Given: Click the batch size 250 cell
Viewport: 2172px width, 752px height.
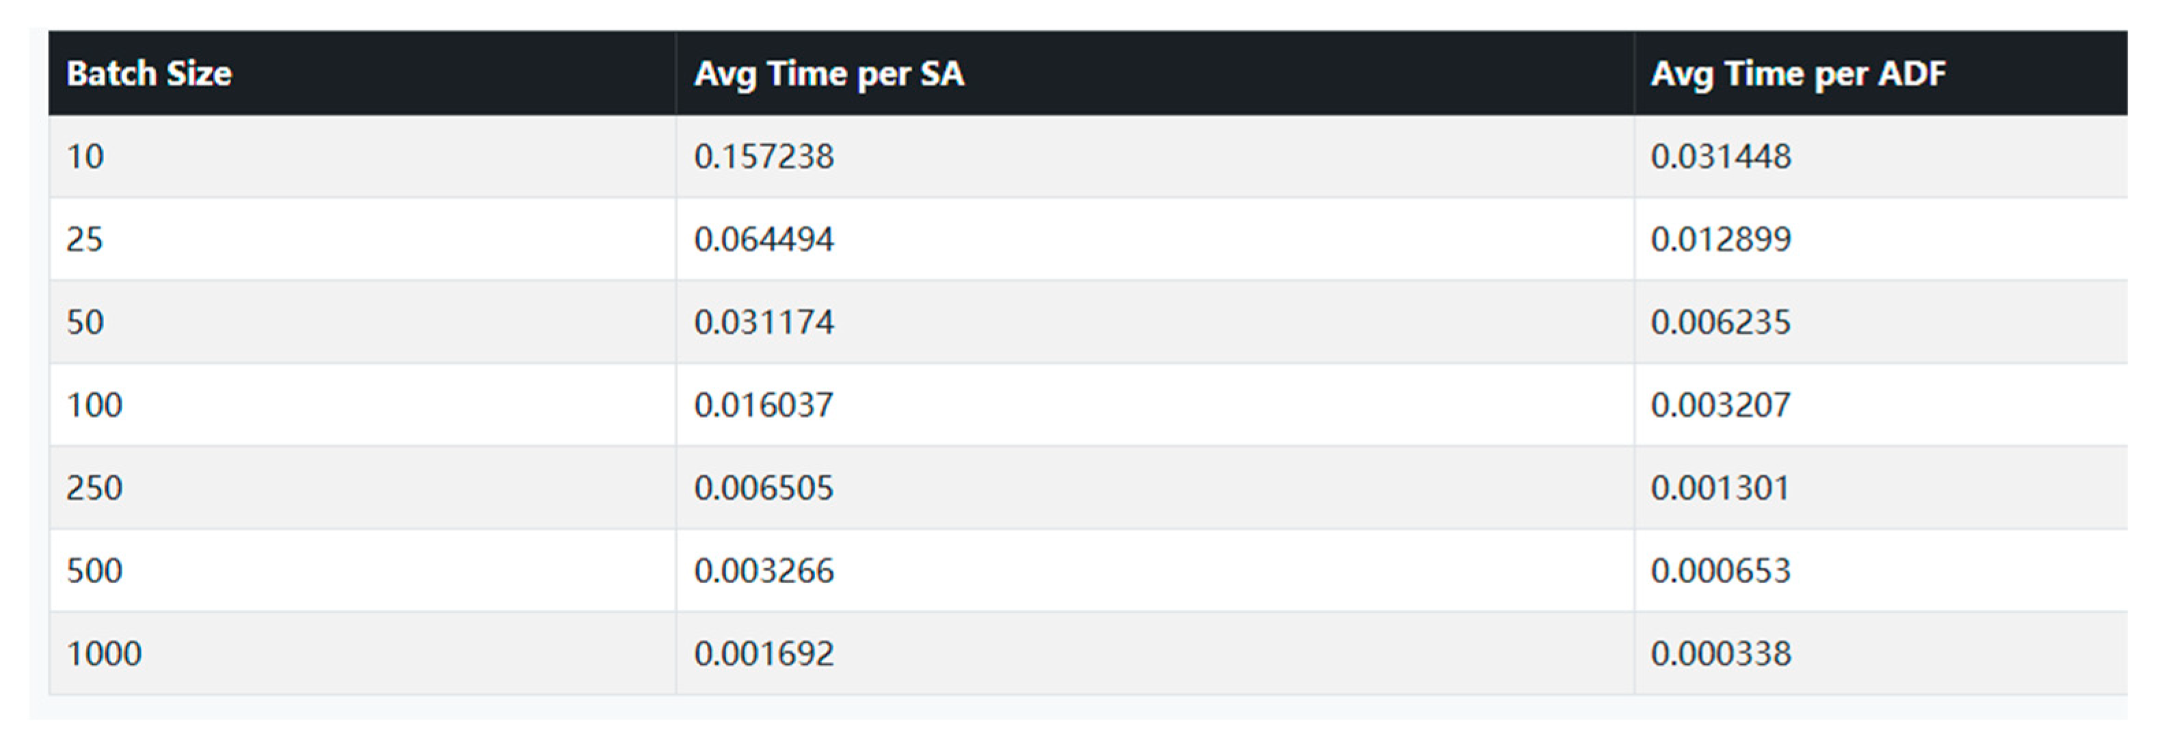Looking at the screenshot, I should (x=94, y=488).
